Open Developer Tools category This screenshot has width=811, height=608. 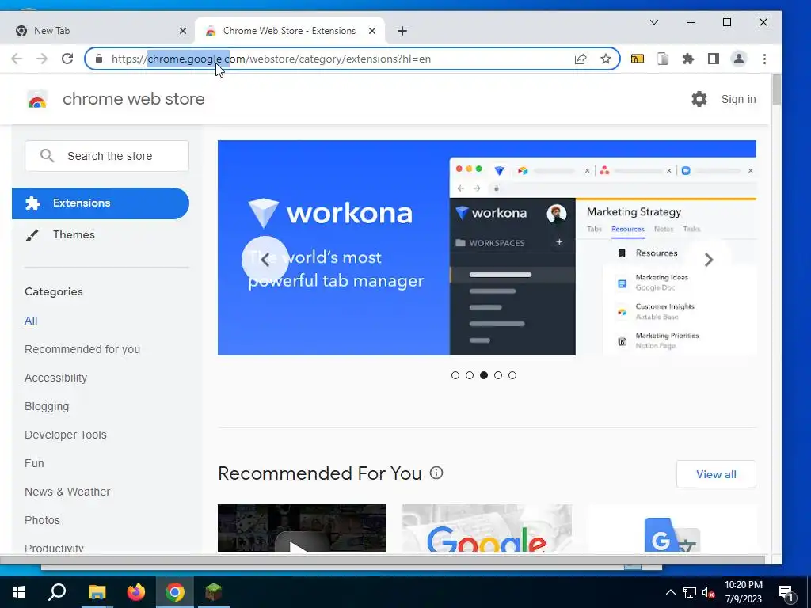[x=66, y=435]
